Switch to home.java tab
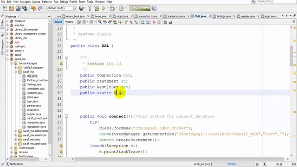 pyautogui.click(x=100, y=17)
